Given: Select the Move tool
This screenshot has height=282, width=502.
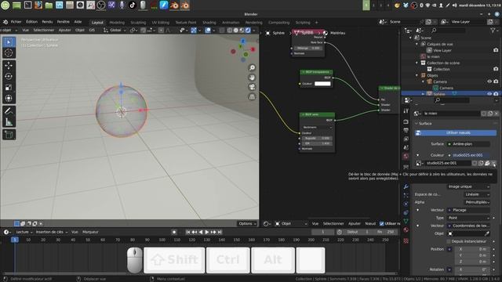Looking at the screenshot, I should (9, 66).
